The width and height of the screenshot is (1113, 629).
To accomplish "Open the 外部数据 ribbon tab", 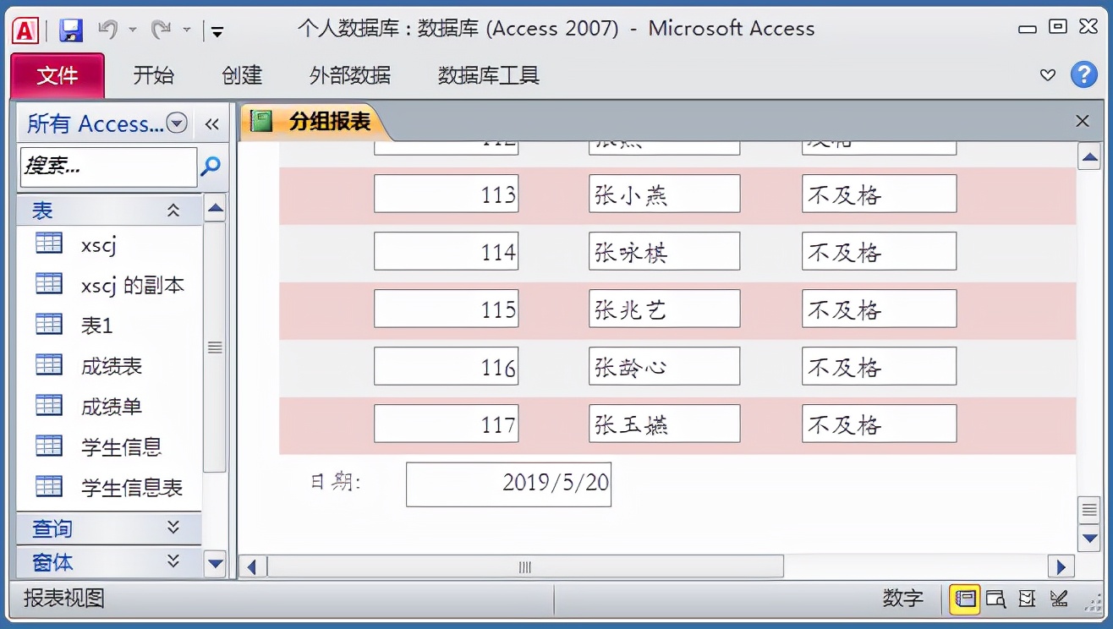I will [350, 75].
